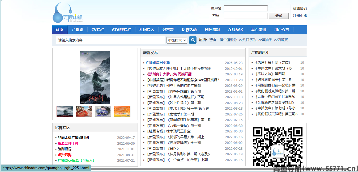
Task: Click the 密码 input field
Action: [x=246, y=16]
